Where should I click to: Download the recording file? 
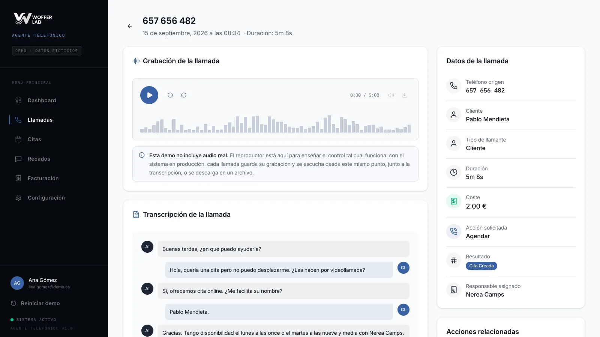405,95
